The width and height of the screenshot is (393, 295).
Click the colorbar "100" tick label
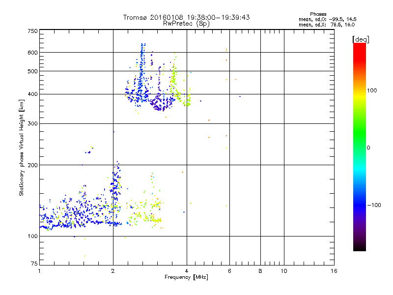(372, 90)
